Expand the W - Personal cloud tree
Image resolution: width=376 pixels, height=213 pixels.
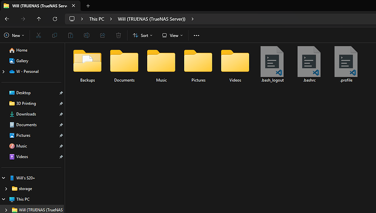3,72
